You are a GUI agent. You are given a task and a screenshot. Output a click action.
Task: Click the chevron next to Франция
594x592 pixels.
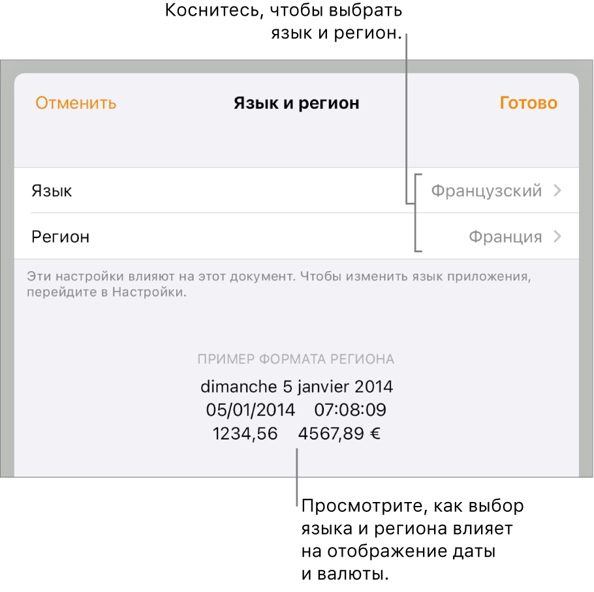[x=557, y=237]
